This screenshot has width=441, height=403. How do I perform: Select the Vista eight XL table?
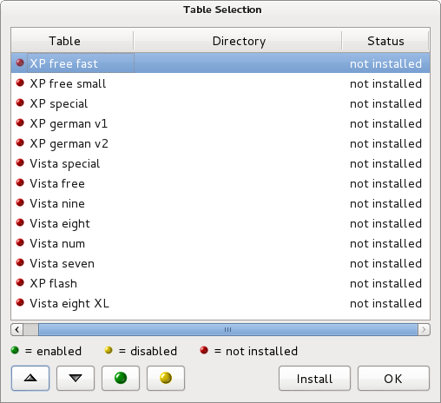[220, 303]
